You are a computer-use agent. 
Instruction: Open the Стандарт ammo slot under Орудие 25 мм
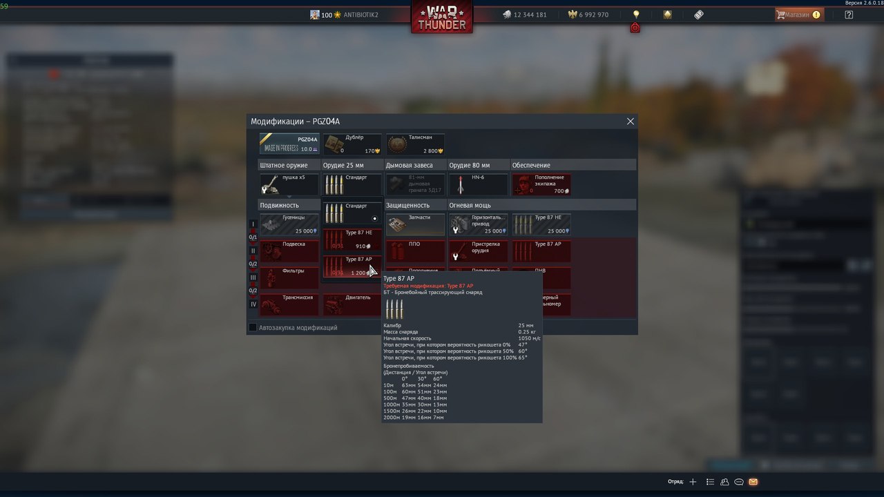coord(352,184)
